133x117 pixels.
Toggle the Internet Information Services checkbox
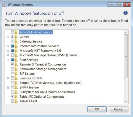tap(12, 46)
